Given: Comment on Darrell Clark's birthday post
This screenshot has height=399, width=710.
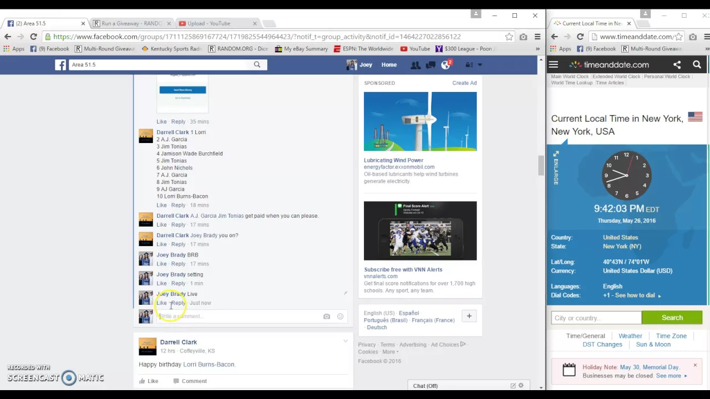Looking at the screenshot, I should click(190, 381).
